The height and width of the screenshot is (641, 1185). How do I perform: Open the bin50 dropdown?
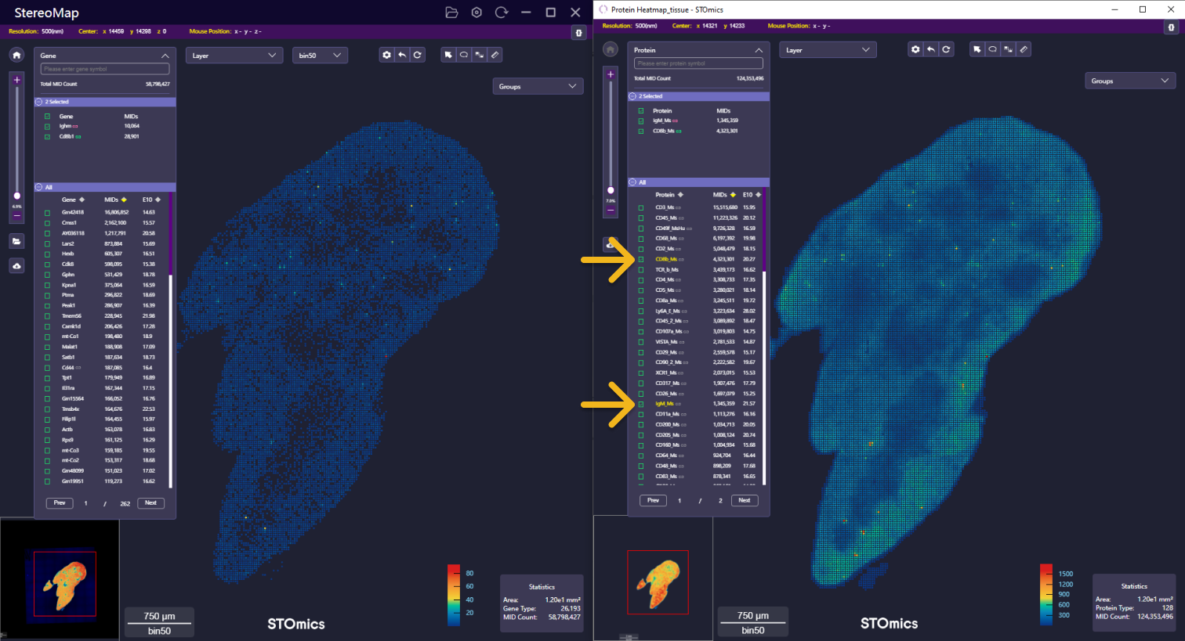pyautogui.click(x=320, y=56)
